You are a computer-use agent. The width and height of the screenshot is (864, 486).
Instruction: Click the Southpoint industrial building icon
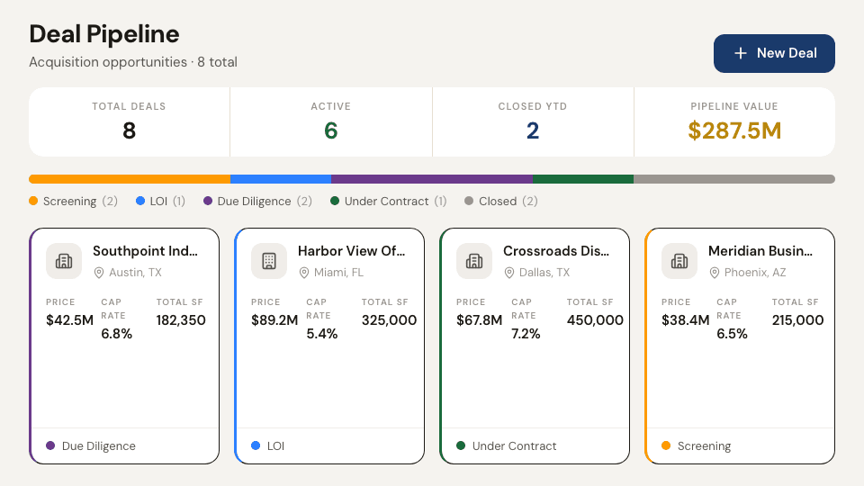[64, 261]
